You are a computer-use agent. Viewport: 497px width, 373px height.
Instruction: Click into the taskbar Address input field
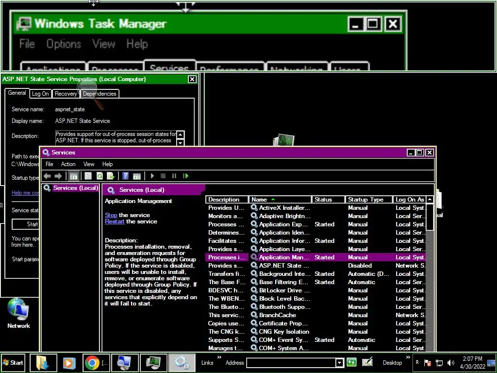tap(291, 363)
